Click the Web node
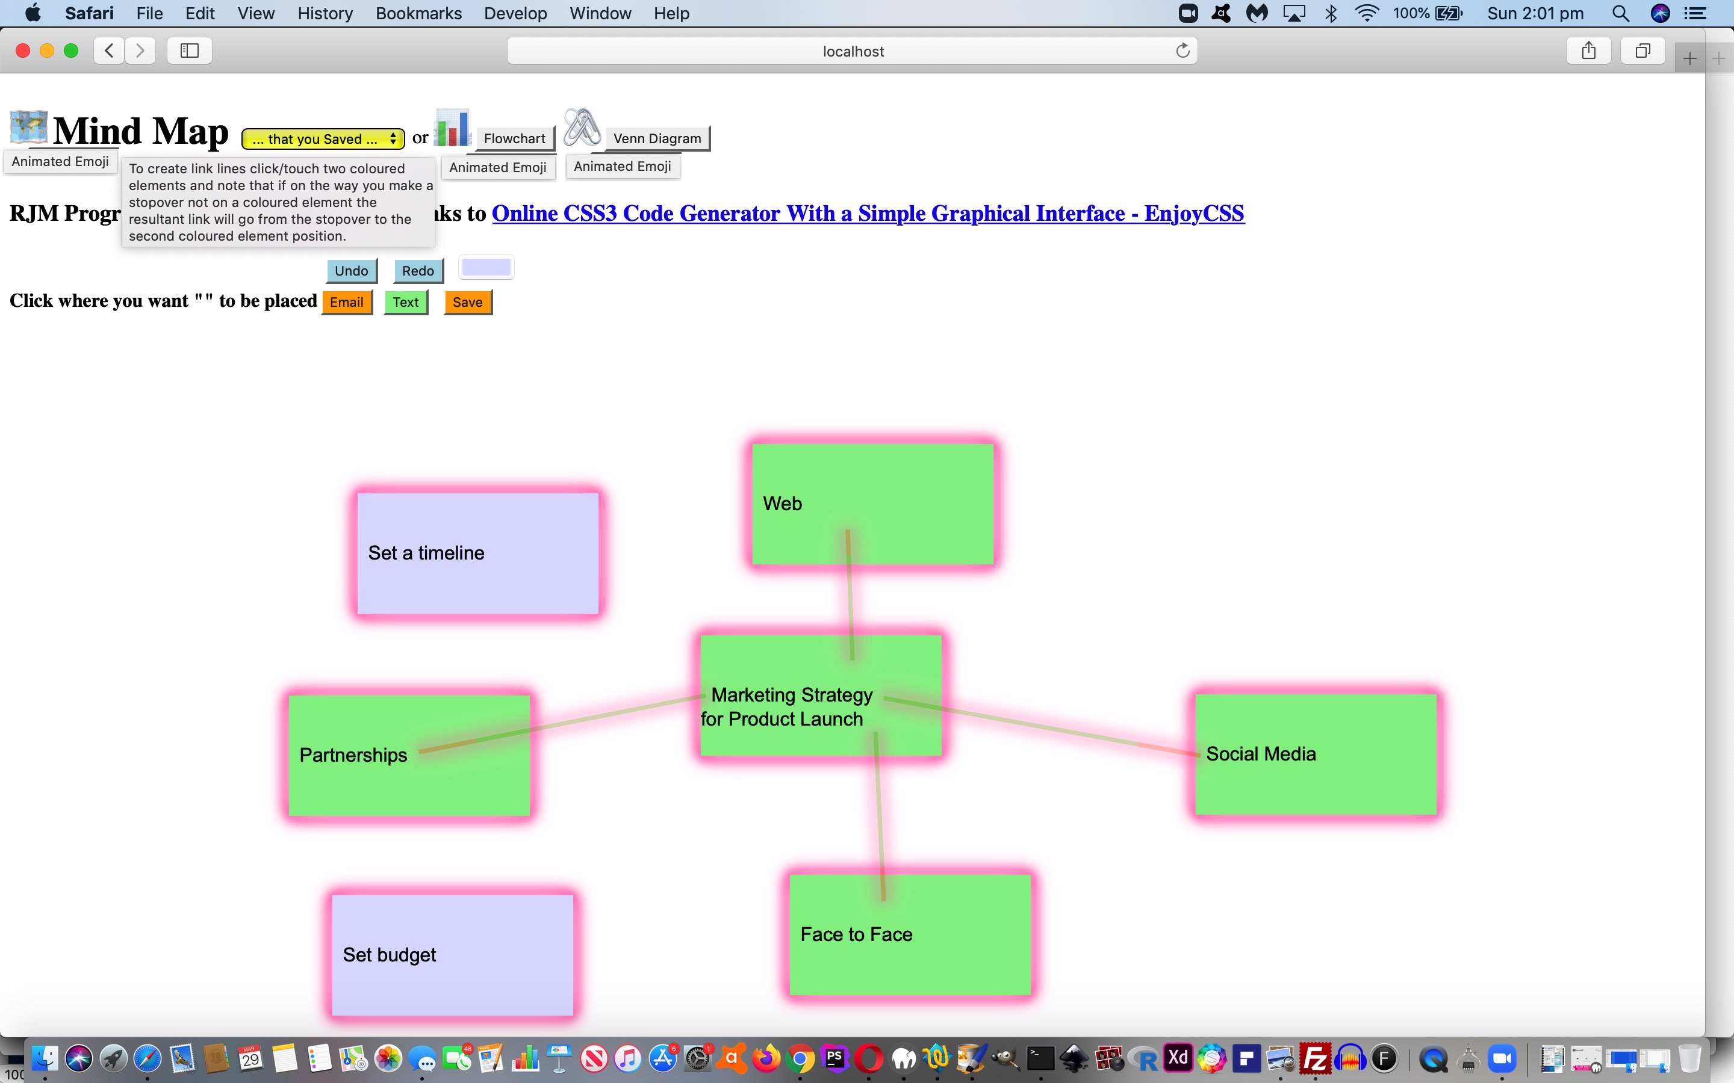Viewport: 1734px width, 1083px height. (872, 504)
